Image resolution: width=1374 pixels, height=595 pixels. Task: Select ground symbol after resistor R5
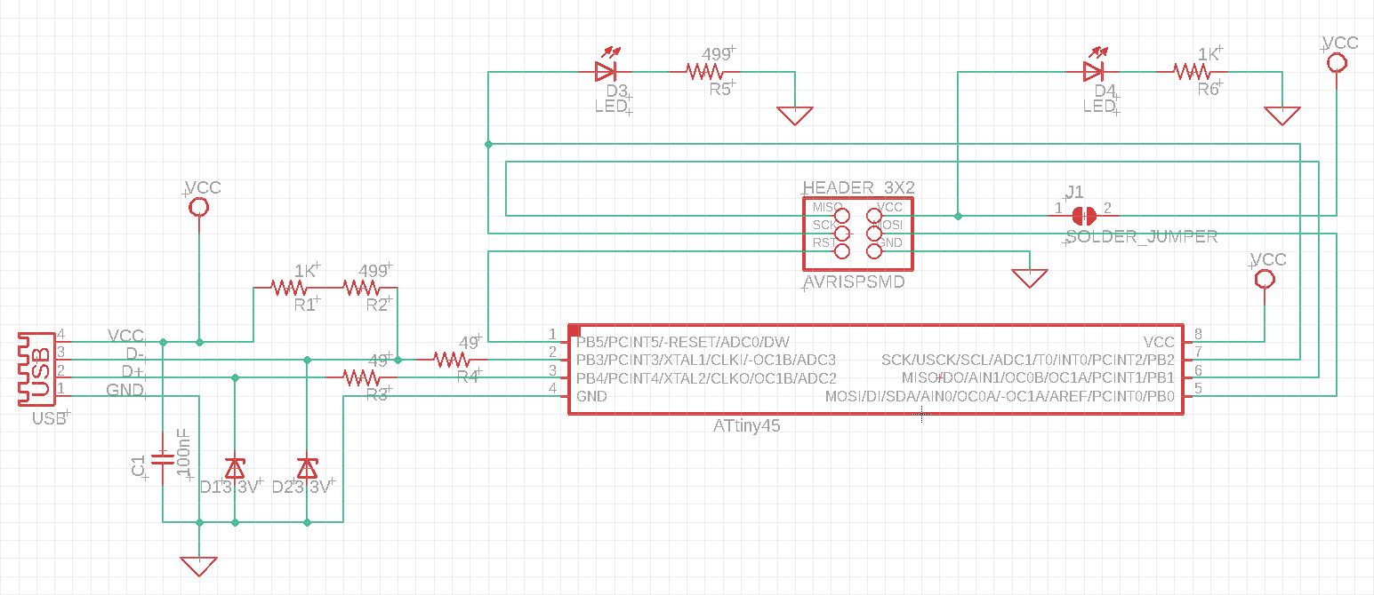[794, 116]
